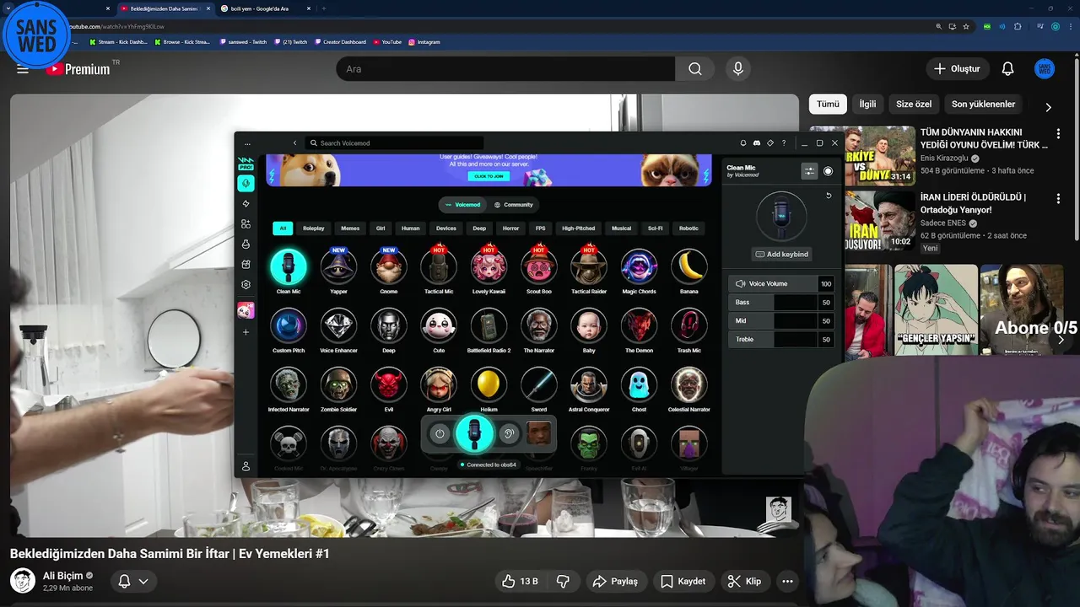Select the Baby voice

[x=589, y=326]
